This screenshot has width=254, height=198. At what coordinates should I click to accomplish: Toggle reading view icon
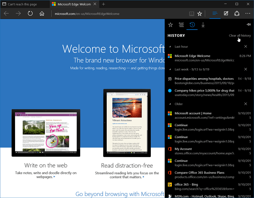[x=192, y=14]
